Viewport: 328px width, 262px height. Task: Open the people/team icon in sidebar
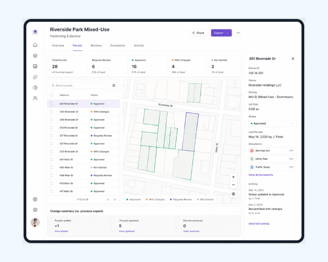coord(35,98)
